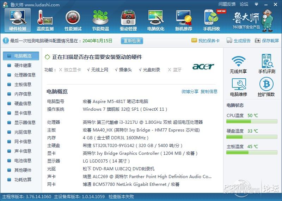Click the i3-3217U processor description
The width and height of the screenshot is (282, 201).
coord(143,122)
